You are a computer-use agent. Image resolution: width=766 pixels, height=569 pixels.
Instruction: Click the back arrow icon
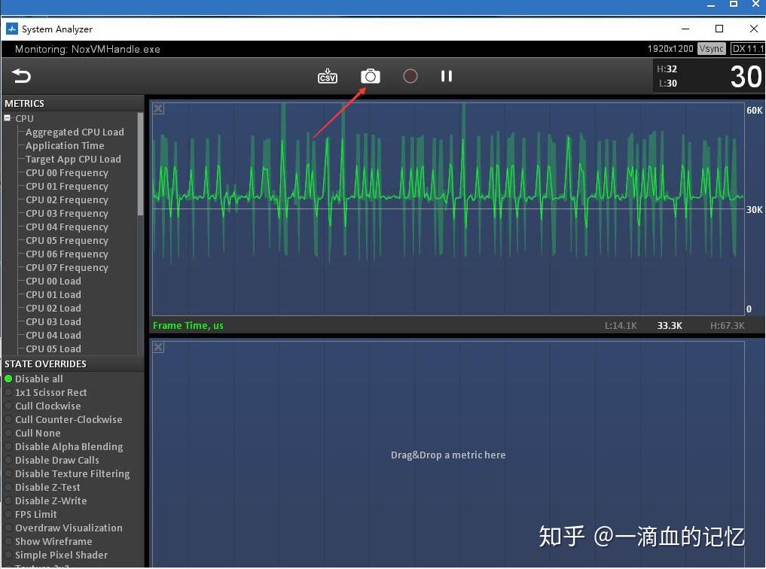pos(20,76)
